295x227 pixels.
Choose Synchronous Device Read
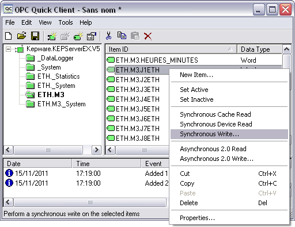pyautogui.click(x=229, y=124)
